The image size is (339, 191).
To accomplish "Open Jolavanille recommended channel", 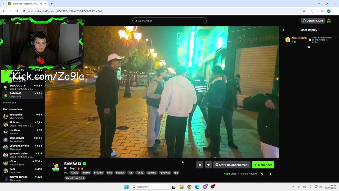I will pos(23,116).
